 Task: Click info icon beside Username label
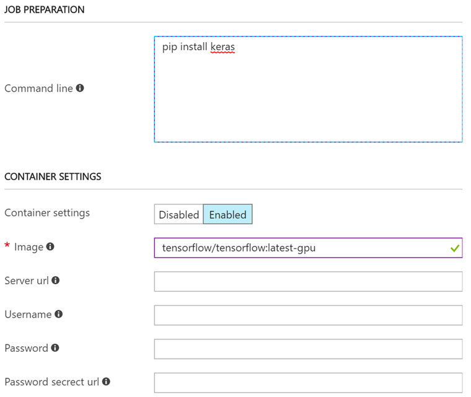(58, 314)
